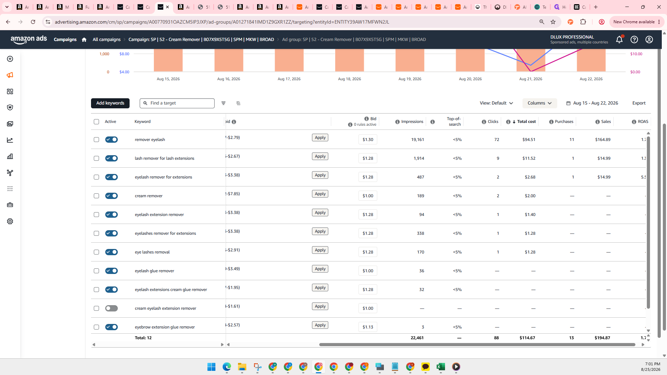This screenshot has height=375, width=667.
Task: Open Excel from the taskbar
Action: (441, 367)
